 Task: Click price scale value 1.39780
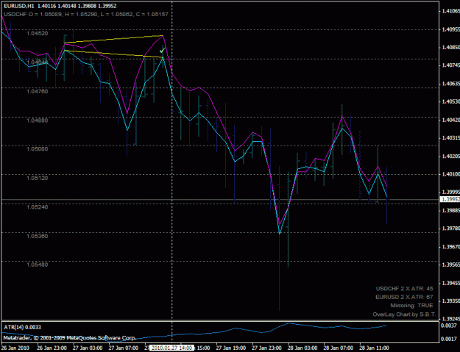[x=450, y=229]
